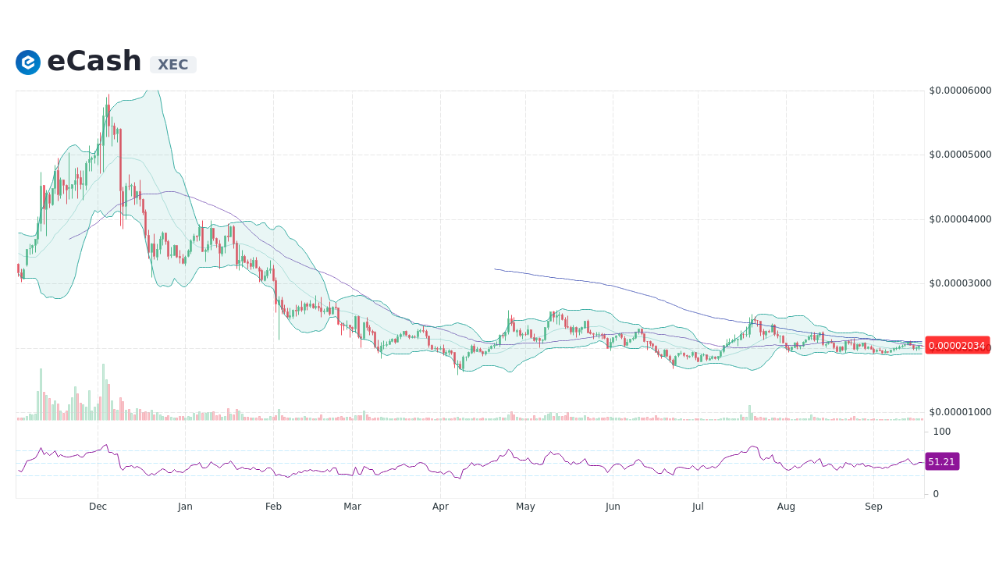The height and width of the screenshot is (562, 999).
Task: Click the purple RSI value badge 51.21
Action: pos(940,461)
